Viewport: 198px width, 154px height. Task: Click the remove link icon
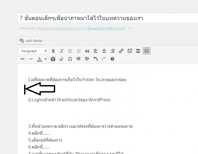coord(129,51)
